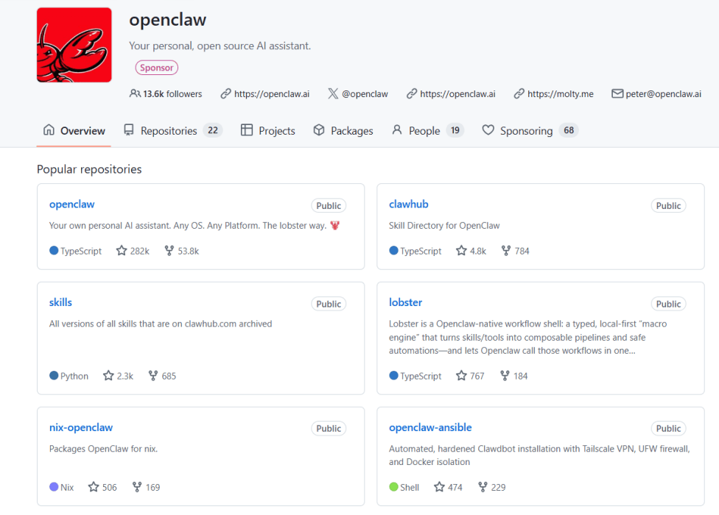Click the followers people icon

[135, 94]
